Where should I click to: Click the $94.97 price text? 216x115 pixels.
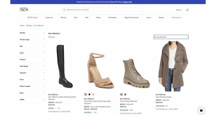pos(159,100)
